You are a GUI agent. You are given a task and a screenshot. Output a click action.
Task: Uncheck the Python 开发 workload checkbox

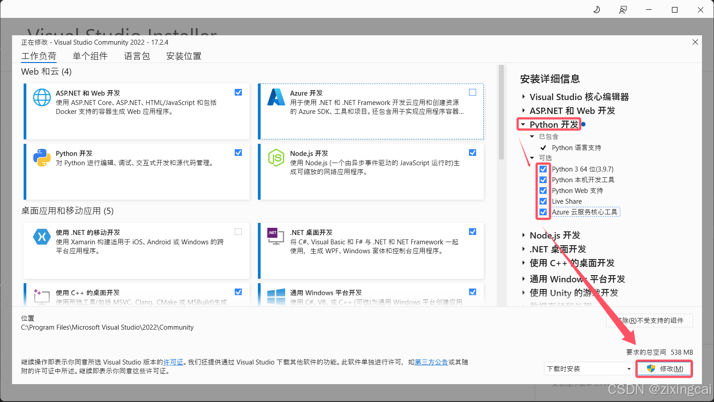(x=238, y=153)
